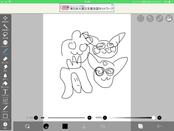Image resolution: width=174 pixels, height=131 pixels.
Task: Undo the last stroke
Action: (103, 126)
